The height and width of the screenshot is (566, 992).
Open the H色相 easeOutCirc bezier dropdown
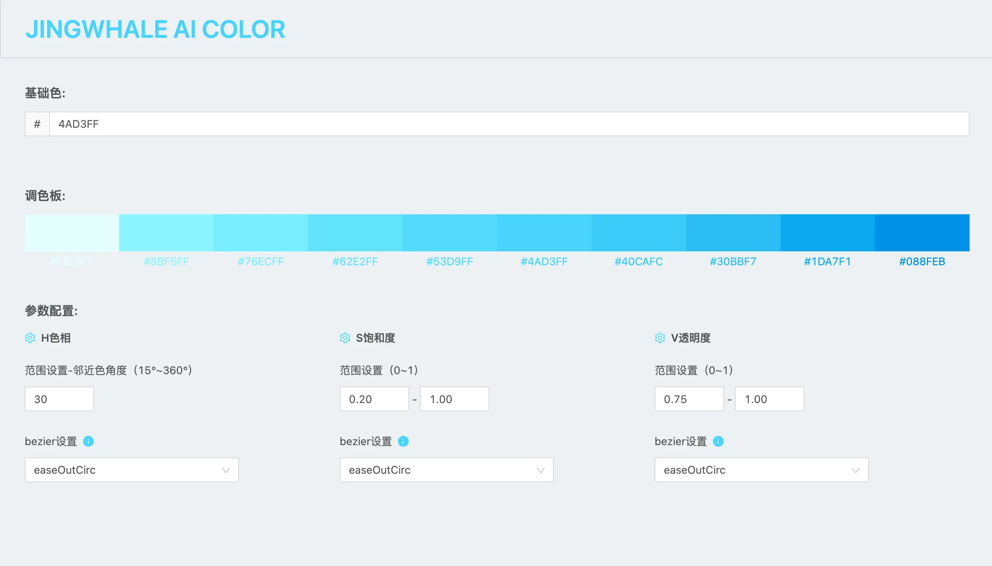(x=131, y=470)
